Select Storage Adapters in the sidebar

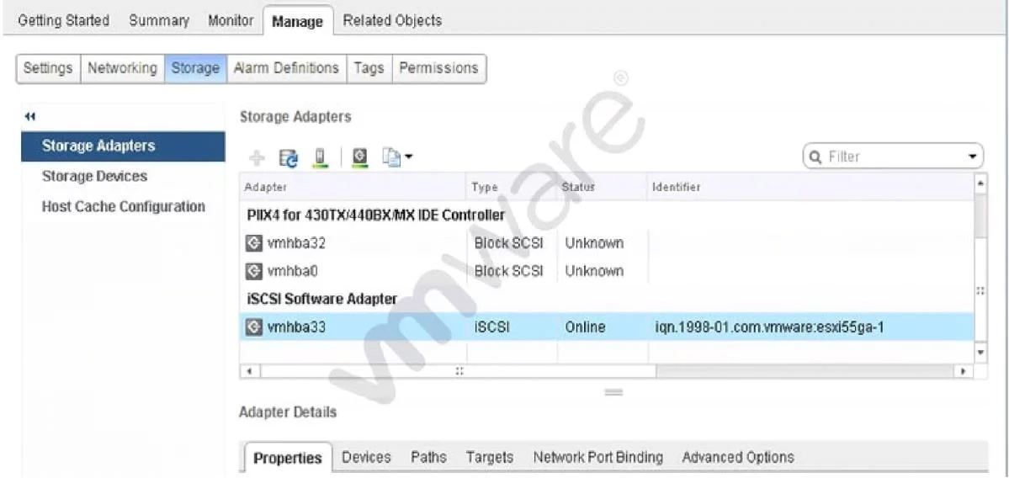coord(123,146)
